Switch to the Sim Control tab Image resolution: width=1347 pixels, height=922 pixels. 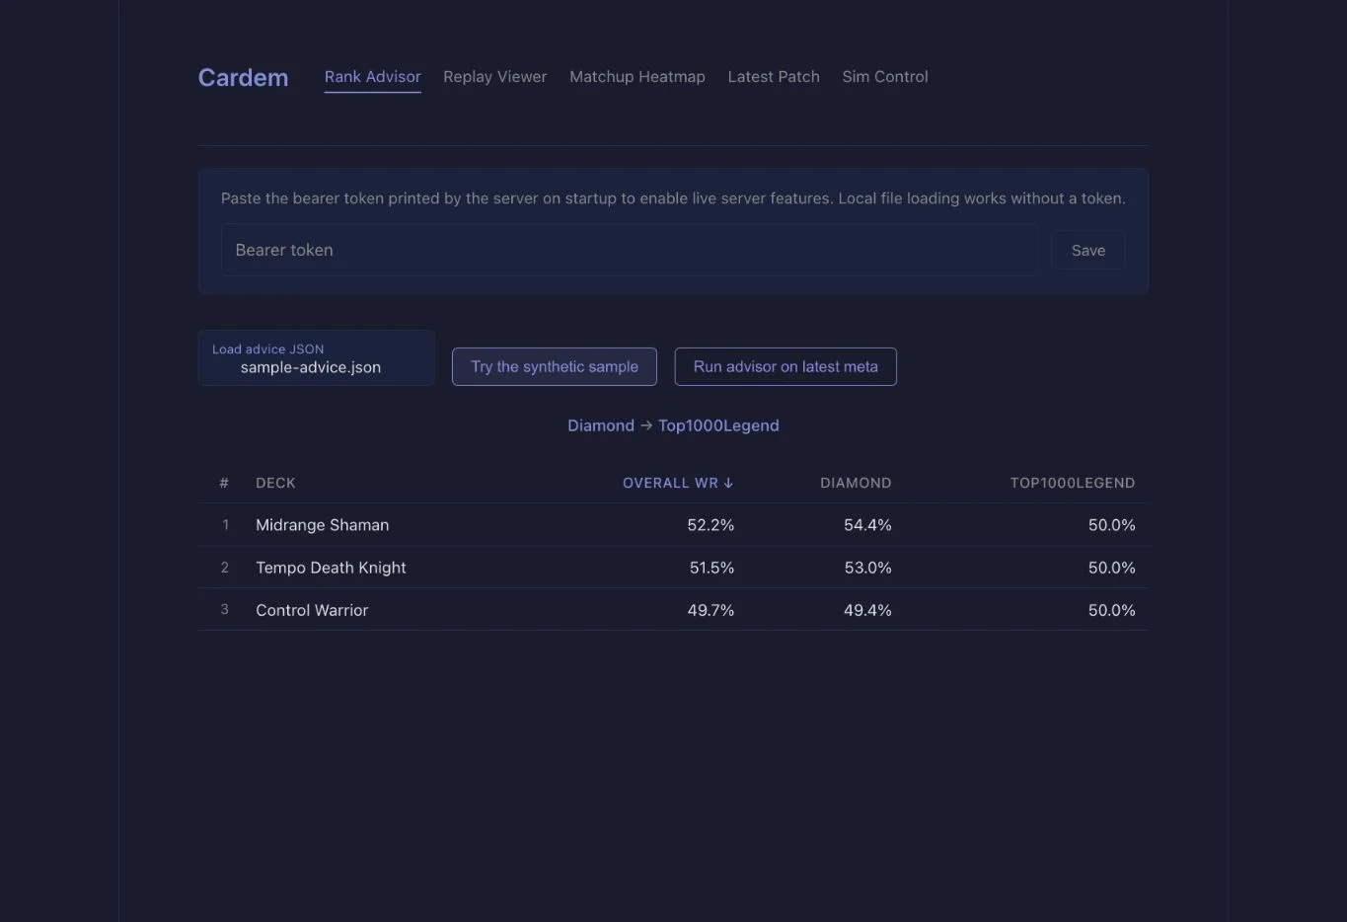click(x=885, y=77)
